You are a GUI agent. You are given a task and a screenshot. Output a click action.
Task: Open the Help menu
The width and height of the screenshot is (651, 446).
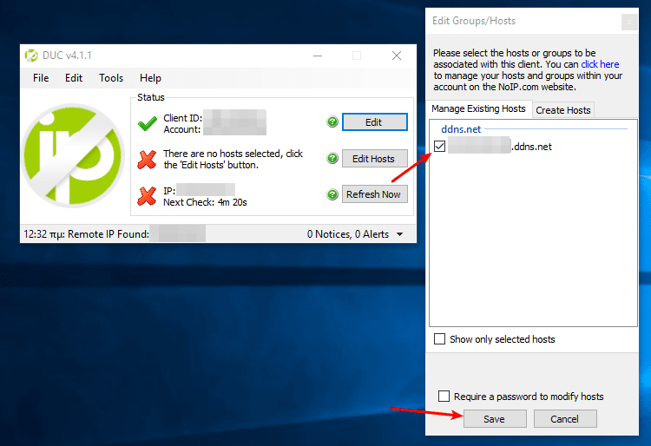[150, 78]
